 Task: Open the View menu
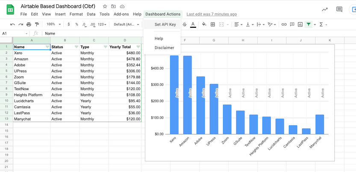[46, 14]
